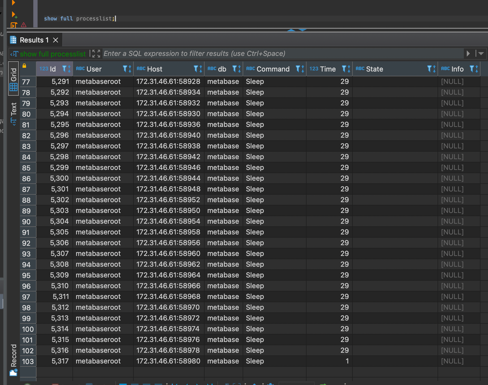
Task: Switch to Text view in the side tab
Action: click(x=13, y=113)
